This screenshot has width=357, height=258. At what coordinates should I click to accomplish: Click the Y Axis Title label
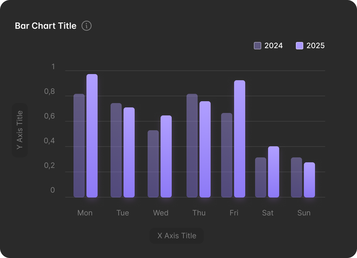tap(20, 130)
